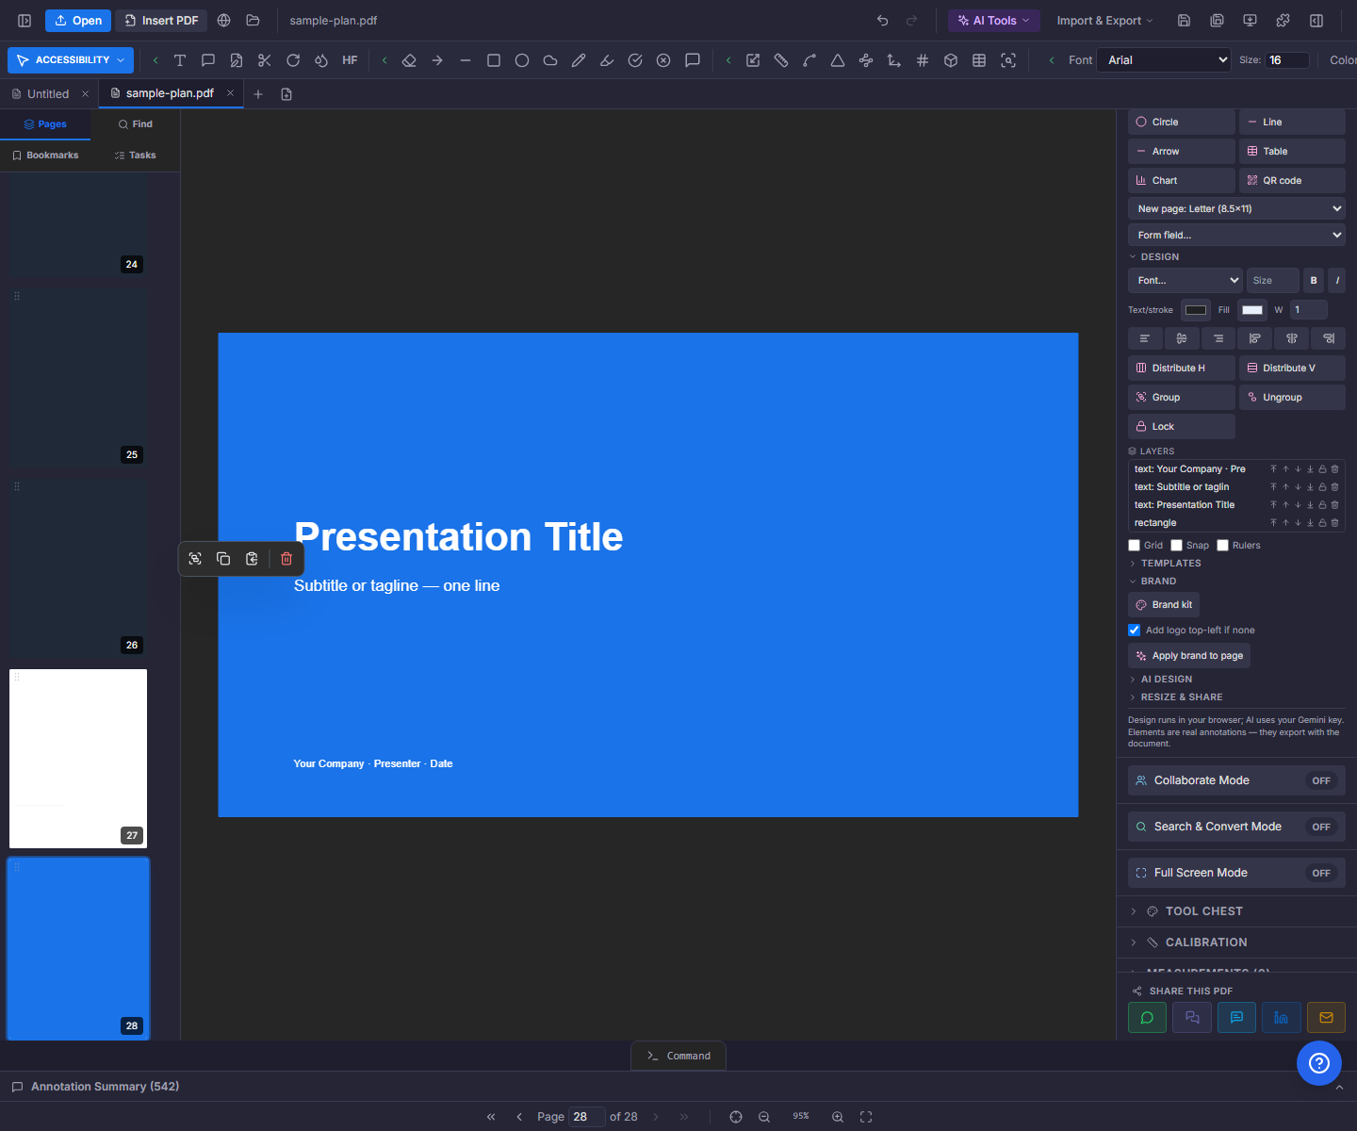Open the round help question-mark button
This screenshot has width=1357, height=1131.
(1319, 1063)
